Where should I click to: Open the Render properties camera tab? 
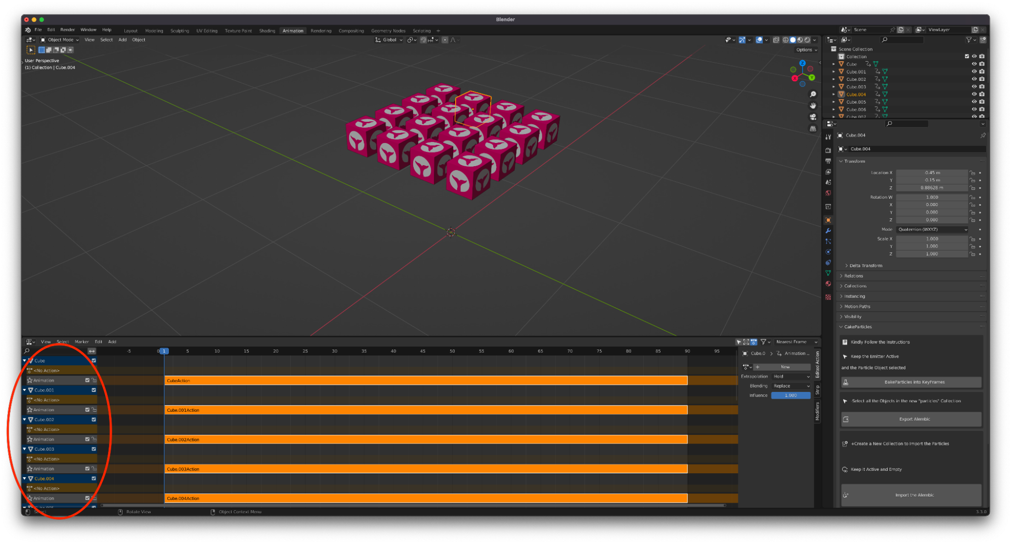pos(828,150)
